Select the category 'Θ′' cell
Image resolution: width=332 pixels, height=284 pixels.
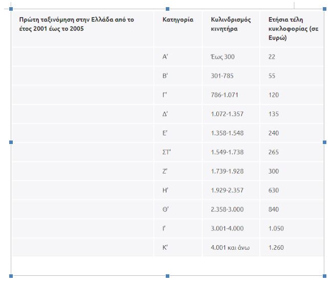click(165, 209)
